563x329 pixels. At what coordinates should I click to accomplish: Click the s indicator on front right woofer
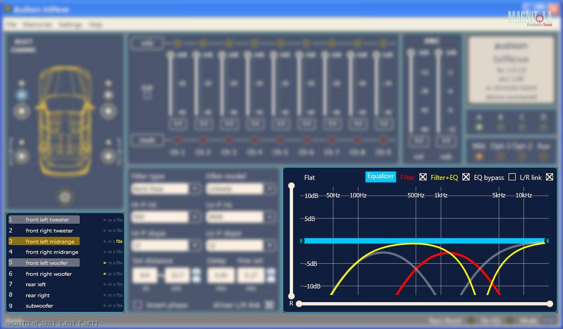click(114, 274)
